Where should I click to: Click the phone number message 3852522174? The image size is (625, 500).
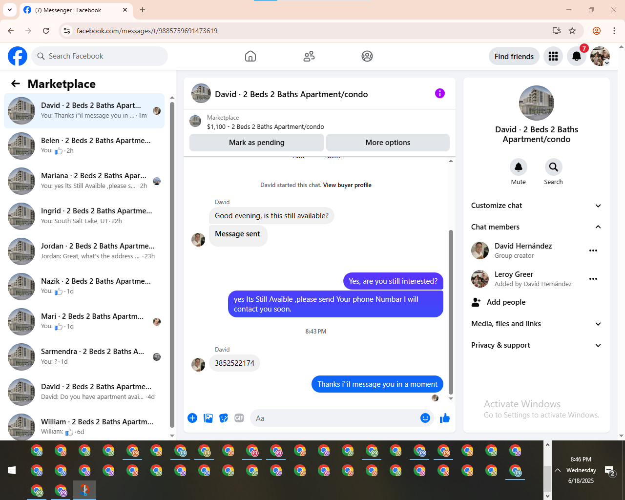coord(234,363)
